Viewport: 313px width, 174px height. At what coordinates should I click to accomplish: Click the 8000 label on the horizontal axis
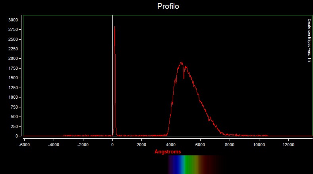pos(230,145)
